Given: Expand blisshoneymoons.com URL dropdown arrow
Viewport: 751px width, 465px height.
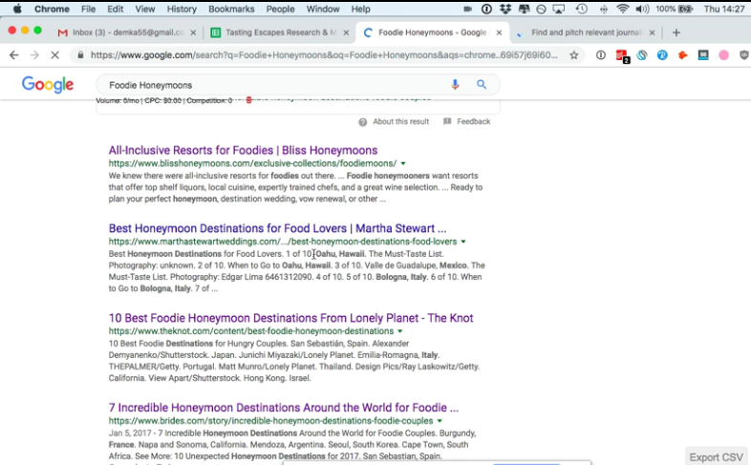Looking at the screenshot, I should pyautogui.click(x=403, y=163).
